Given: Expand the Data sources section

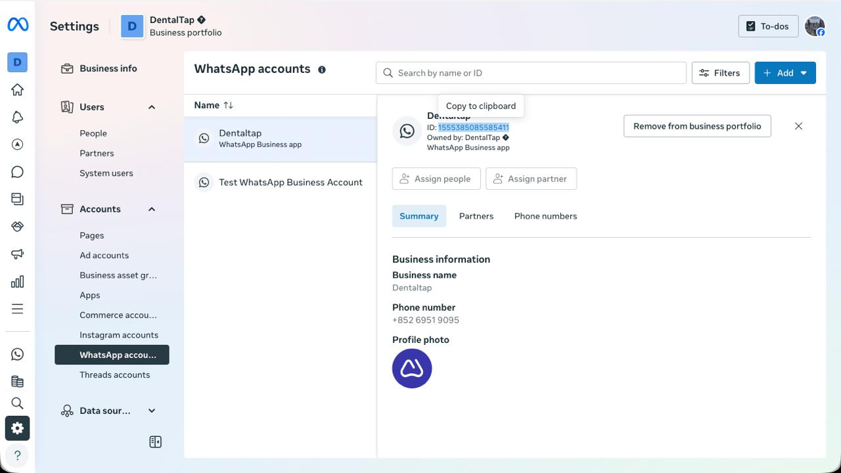Looking at the screenshot, I should click(152, 411).
